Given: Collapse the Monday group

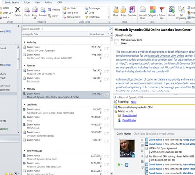Looking at the screenshot, I should click(24, 89).
